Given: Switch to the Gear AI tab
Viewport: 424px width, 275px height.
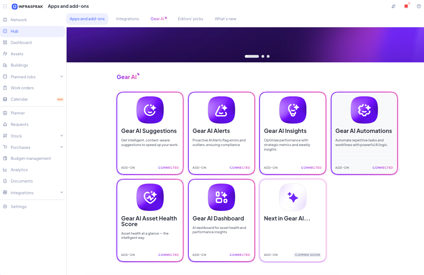Looking at the screenshot, I should (159, 19).
